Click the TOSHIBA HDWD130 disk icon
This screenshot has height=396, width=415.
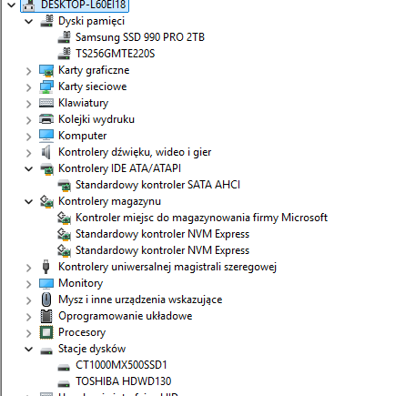pyautogui.click(x=64, y=384)
